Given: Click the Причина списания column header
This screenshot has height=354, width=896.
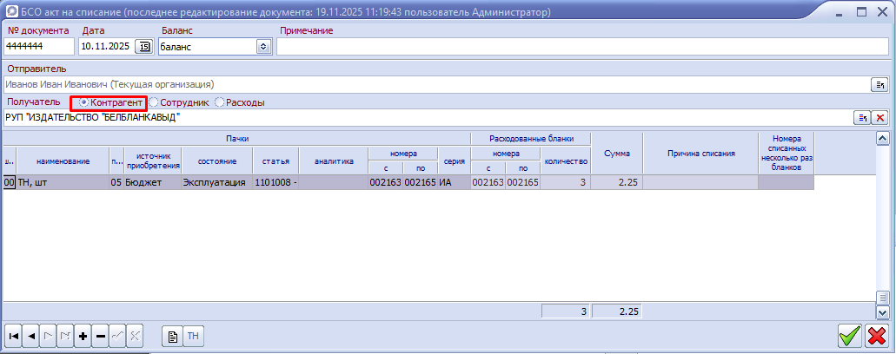Looking at the screenshot, I should click(x=700, y=154).
